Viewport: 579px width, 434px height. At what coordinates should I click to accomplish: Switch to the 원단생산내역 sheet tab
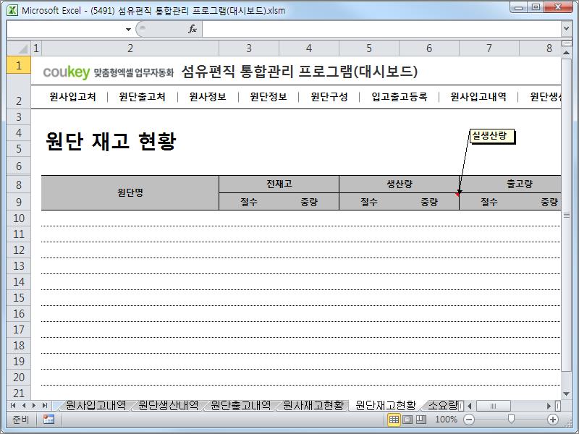pos(168,405)
